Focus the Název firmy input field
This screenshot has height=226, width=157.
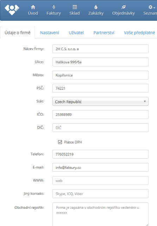pos(100,49)
